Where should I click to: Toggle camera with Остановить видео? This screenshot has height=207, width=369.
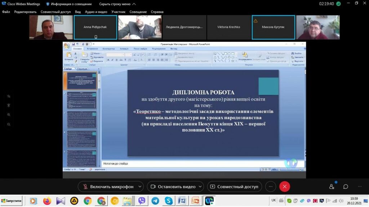tap(173, 187)
